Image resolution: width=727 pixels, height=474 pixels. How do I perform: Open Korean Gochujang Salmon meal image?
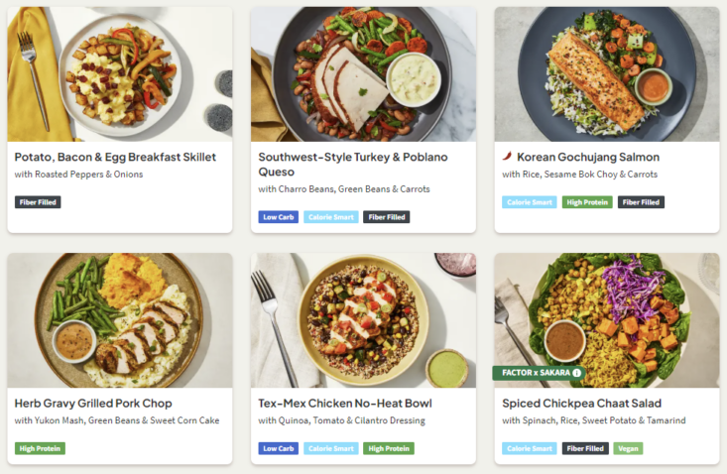607,74
